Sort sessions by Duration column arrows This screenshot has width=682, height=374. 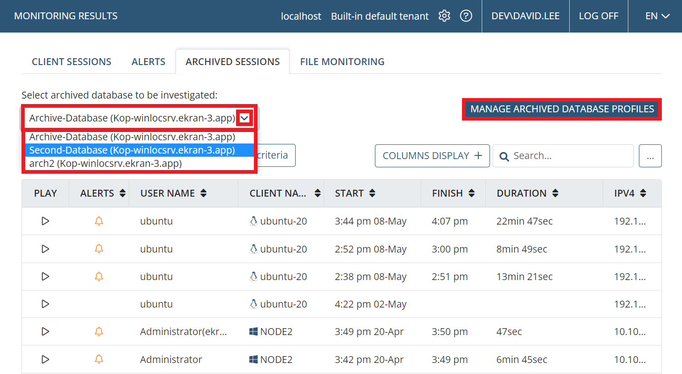pyautogui.click(x=555, y=193)
